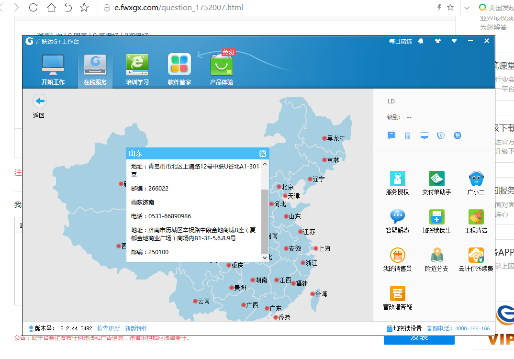Open 我的销售员 icon
The image size is (514, 359).
[x=397, y=259]
